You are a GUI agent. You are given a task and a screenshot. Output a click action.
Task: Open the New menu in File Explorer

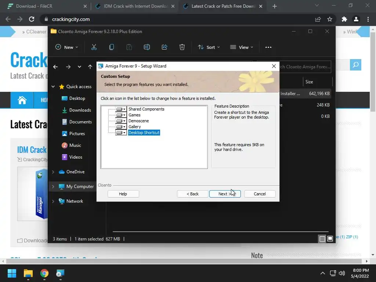tap(67, 47)
